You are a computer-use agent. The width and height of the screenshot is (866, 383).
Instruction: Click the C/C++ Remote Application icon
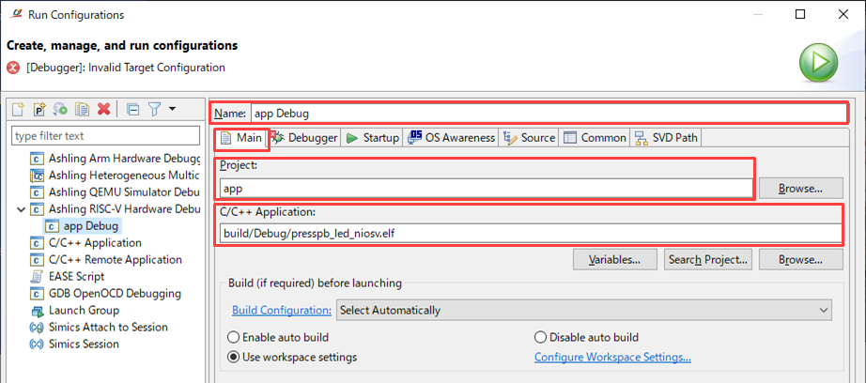[37, 260]
